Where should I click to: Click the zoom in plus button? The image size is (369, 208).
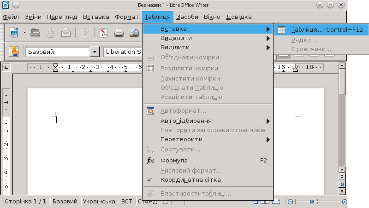click(344, 202)
